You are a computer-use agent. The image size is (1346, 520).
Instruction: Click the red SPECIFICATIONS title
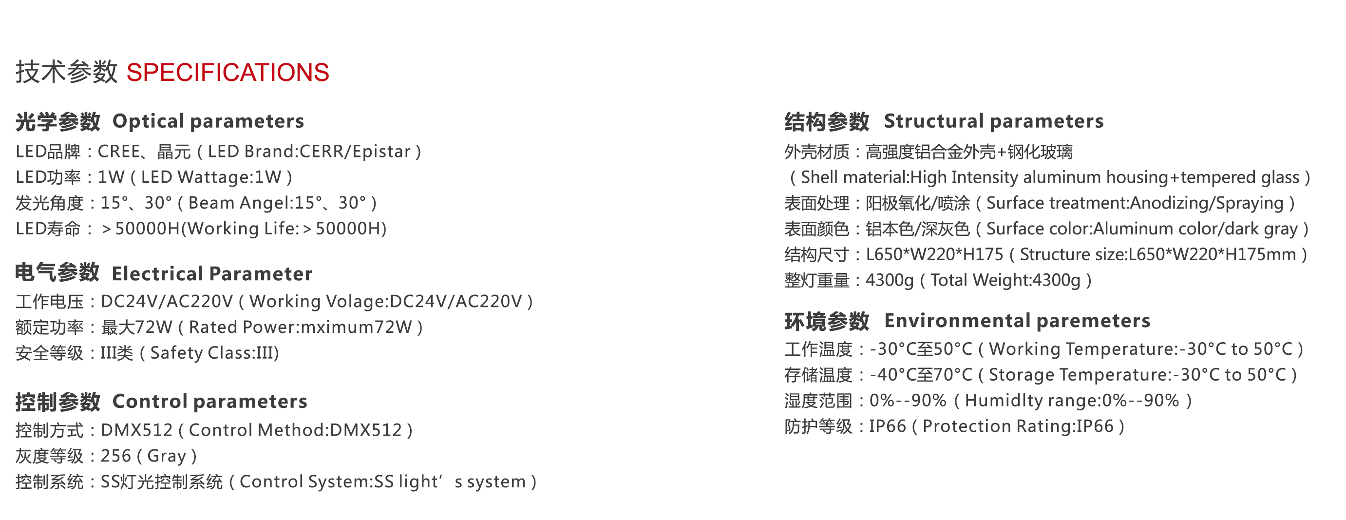[227, 72]
